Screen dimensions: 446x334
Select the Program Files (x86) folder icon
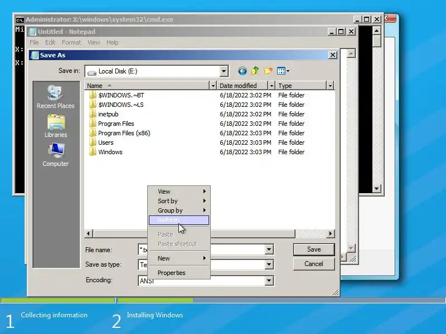93,133
